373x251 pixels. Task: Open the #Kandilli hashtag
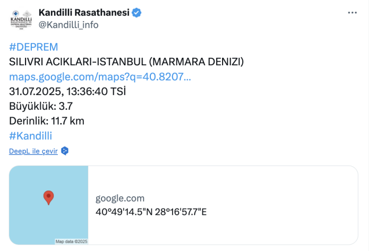point(30,135)
